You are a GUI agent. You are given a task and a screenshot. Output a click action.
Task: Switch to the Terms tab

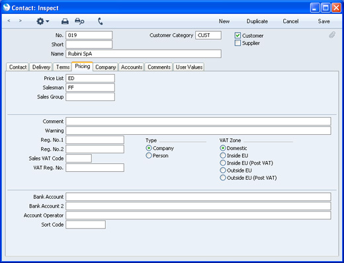tap(63, 67)
